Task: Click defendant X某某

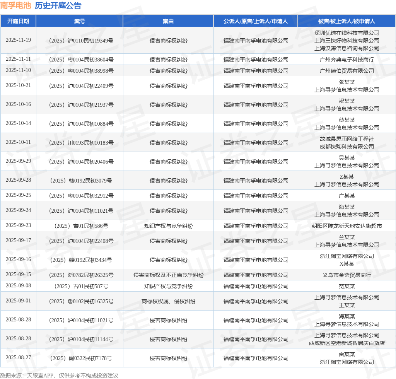Action: click(347, 264)
